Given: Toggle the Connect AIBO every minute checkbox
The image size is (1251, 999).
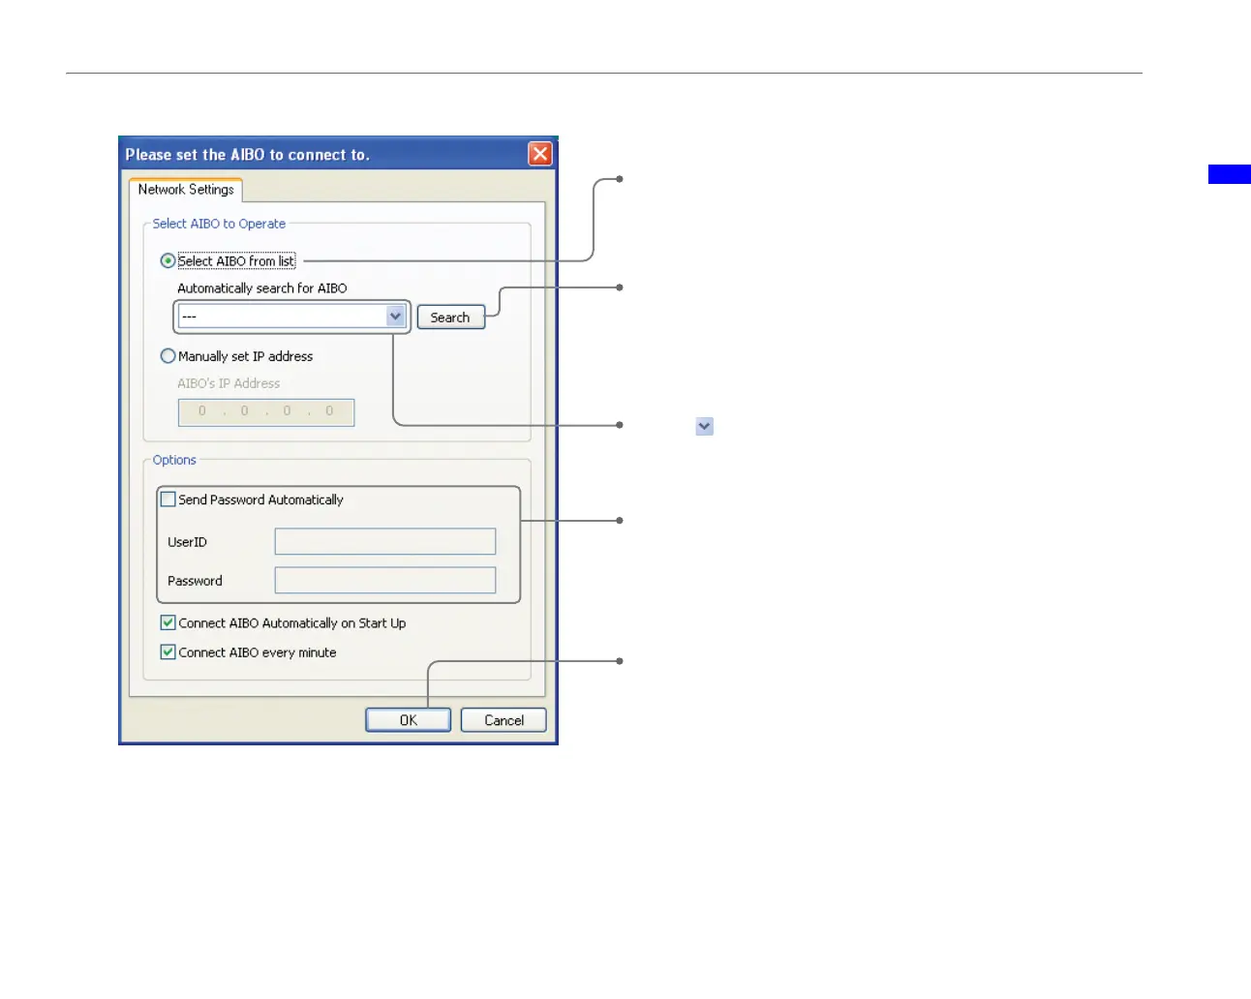Looking at the screenshot, I should (x=168, y=652).
